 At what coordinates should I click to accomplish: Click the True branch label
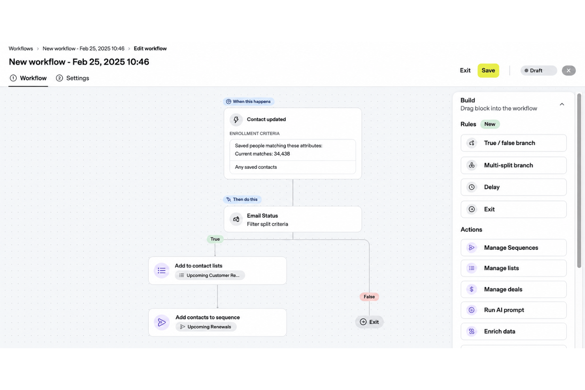pyautogui.click(x=215, y=239)
